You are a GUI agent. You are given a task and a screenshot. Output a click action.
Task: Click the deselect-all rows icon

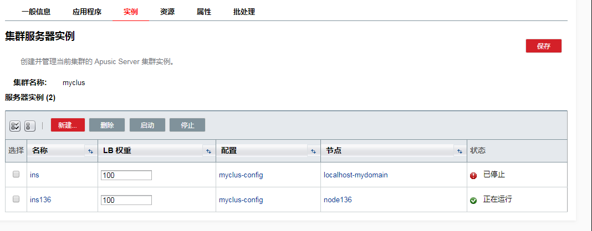[30, 126]
